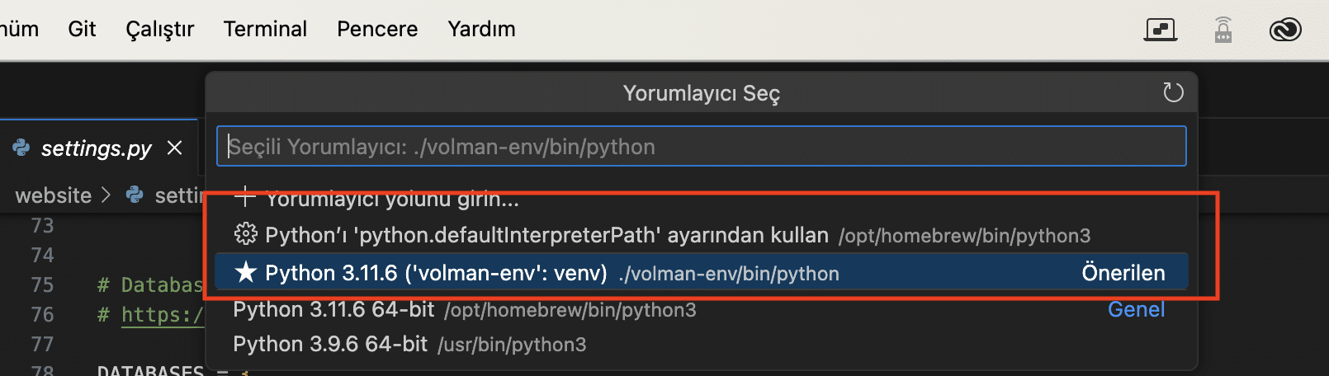This screenshot has height=376, width=1329.
Task: Click line number 75 in the gutter
Action: pos(42,284)
